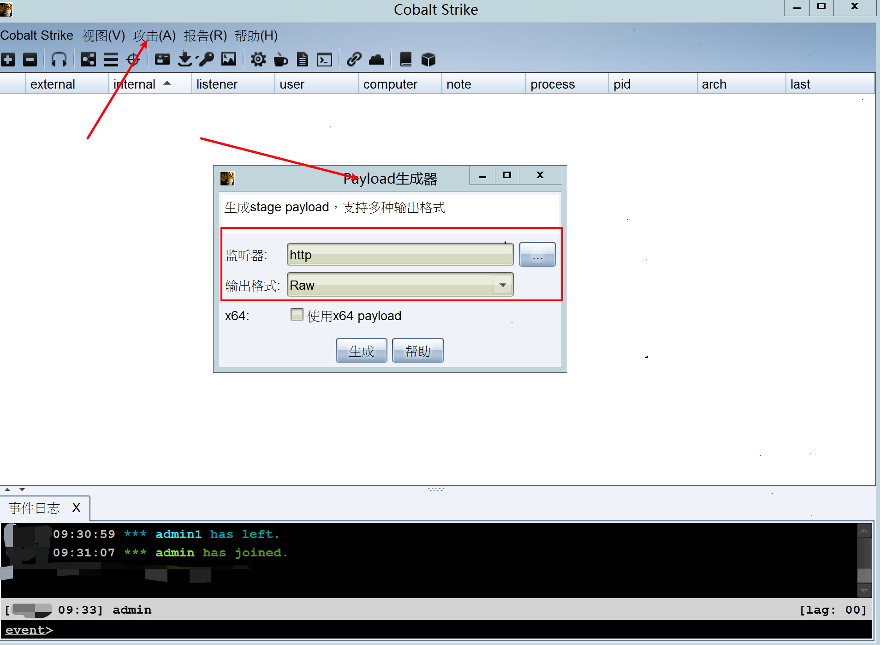This screenshot has height=645, width=880.
Task: Click the event log scrollbar thumb
Action: 864,575
